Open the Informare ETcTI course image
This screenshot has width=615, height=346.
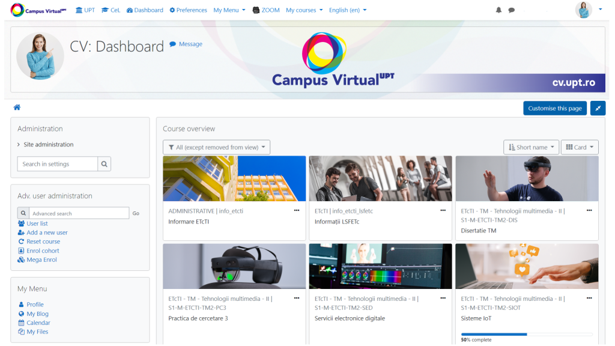(234, 178)
